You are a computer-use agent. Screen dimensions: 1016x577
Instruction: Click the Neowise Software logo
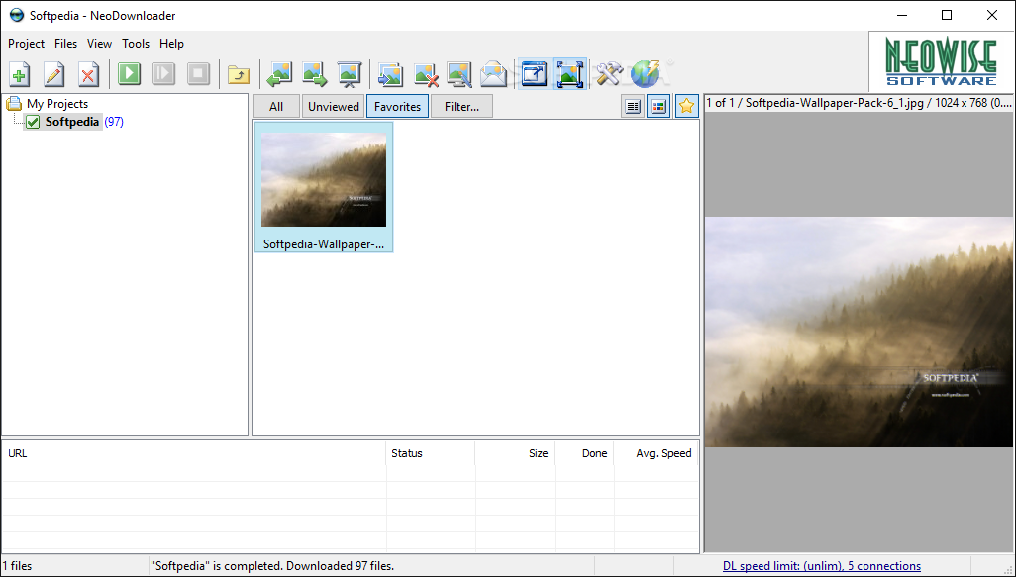pos(942,62)
